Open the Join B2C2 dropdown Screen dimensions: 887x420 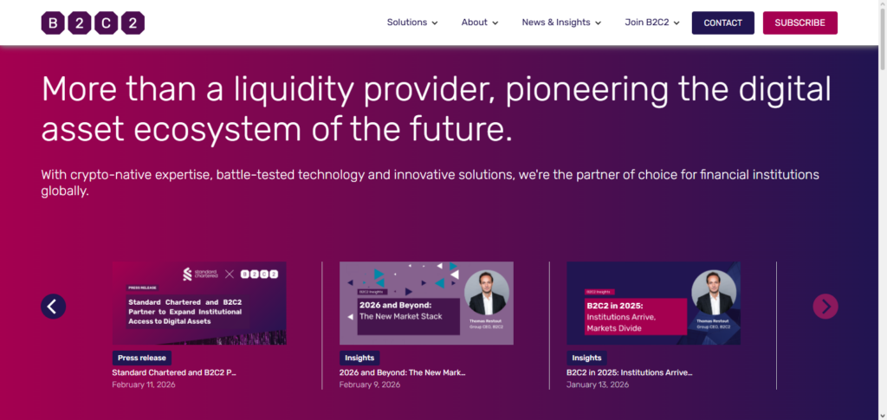(652, 23)
